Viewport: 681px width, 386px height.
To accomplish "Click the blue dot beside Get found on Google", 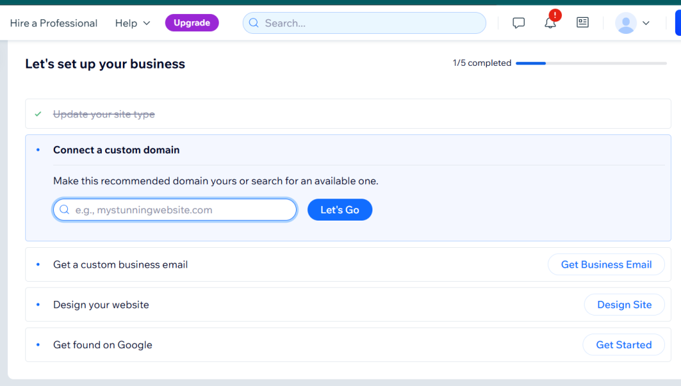I will (39, 345).
